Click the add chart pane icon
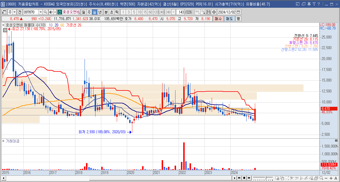Viewport: 340px width, 182px height. (x=277, y=178)
